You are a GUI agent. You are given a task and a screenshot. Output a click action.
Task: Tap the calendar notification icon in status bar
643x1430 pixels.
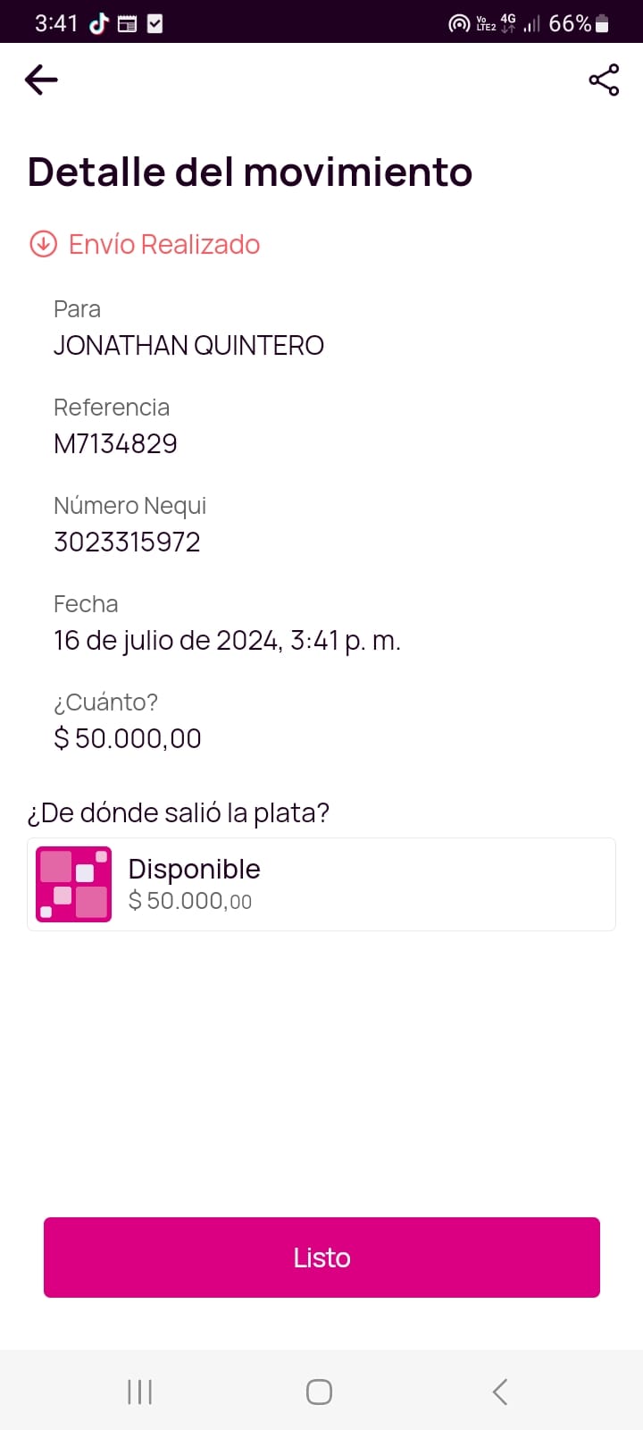click(x=128, y=24)
